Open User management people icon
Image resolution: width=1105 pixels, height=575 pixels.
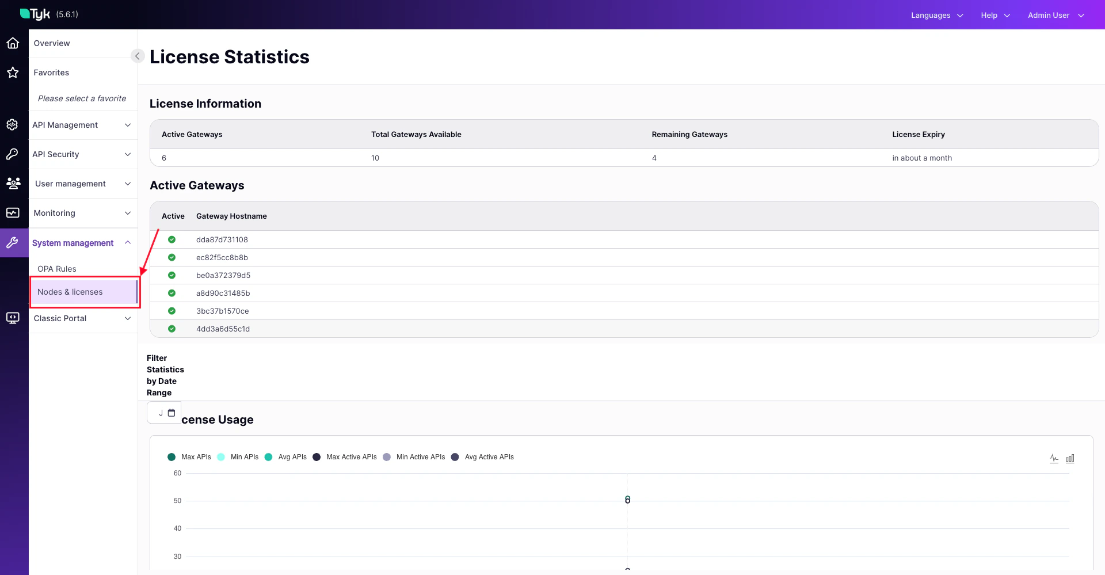13,183
